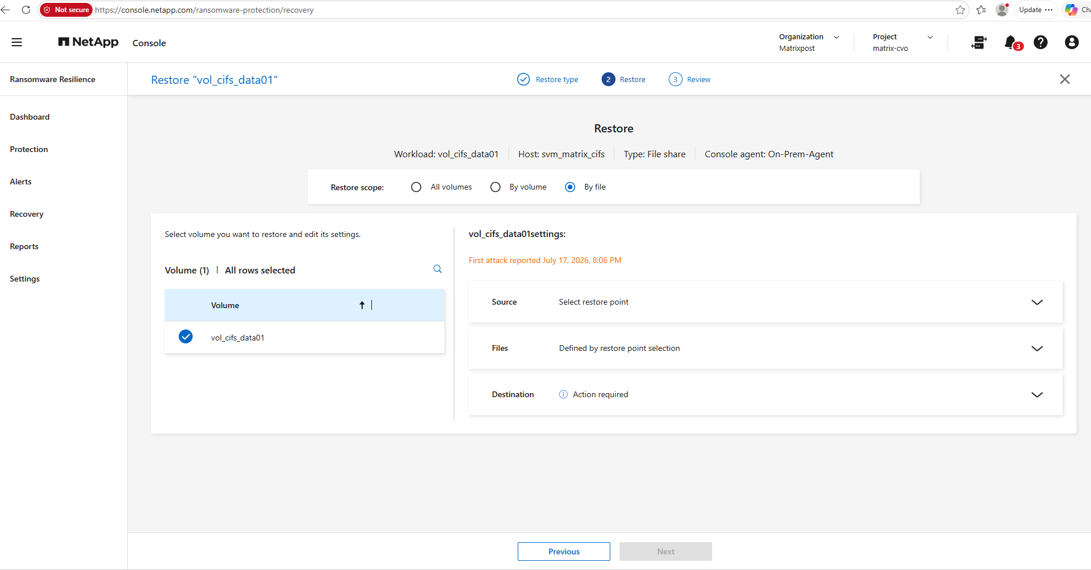Click the help question mark icon
1091x570 pixels.
(x=1040, y=42)
